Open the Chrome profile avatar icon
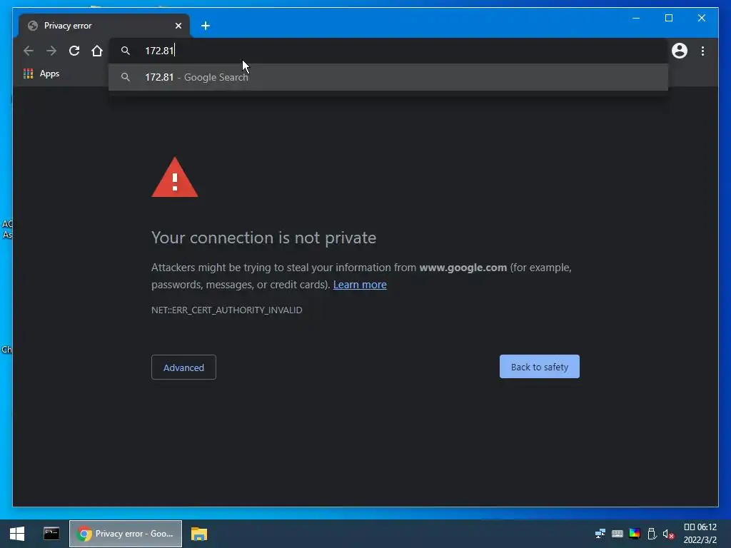 (x=680, y=51)
